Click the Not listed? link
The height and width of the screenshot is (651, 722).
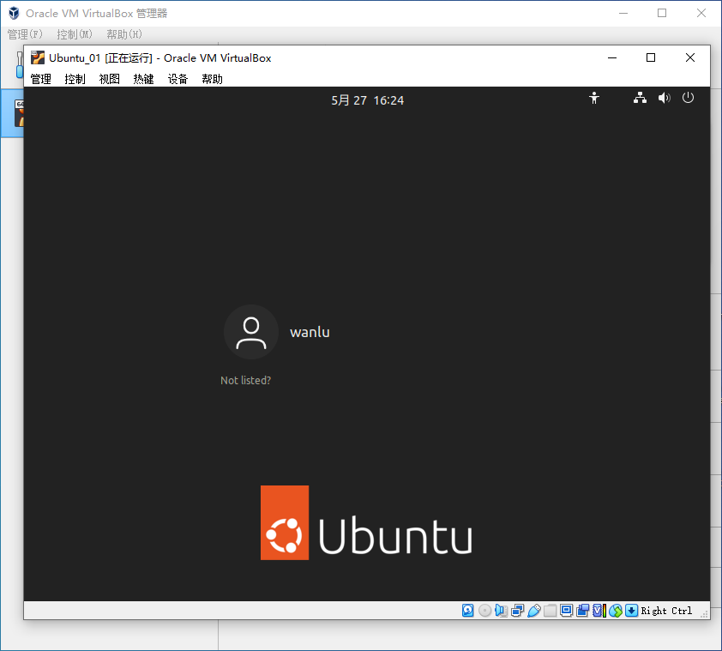245,381
